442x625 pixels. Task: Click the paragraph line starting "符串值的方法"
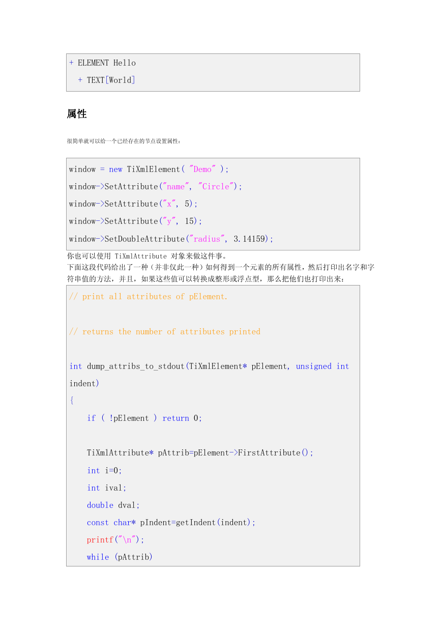205,279
